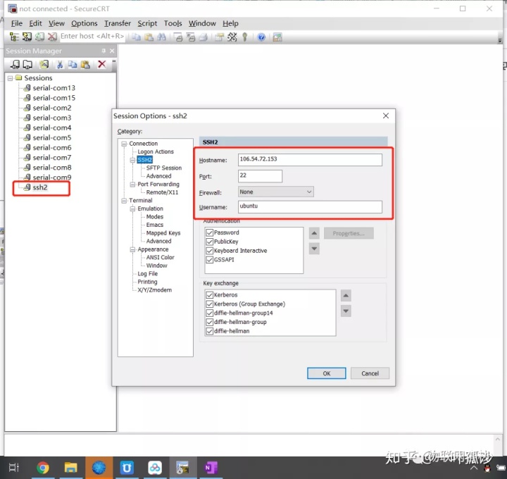Open the Script menu

click(x=147, y=23)
